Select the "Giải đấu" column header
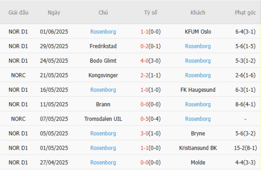The width and height of the screenshot is (261, 174). [x=18, y=12]
